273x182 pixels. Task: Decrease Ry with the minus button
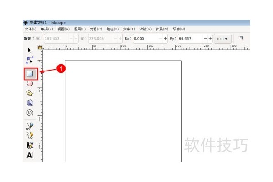pos(205,39)
